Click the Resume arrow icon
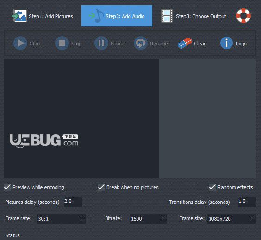Viewport: 261px width, 240px height. (141, 43)
